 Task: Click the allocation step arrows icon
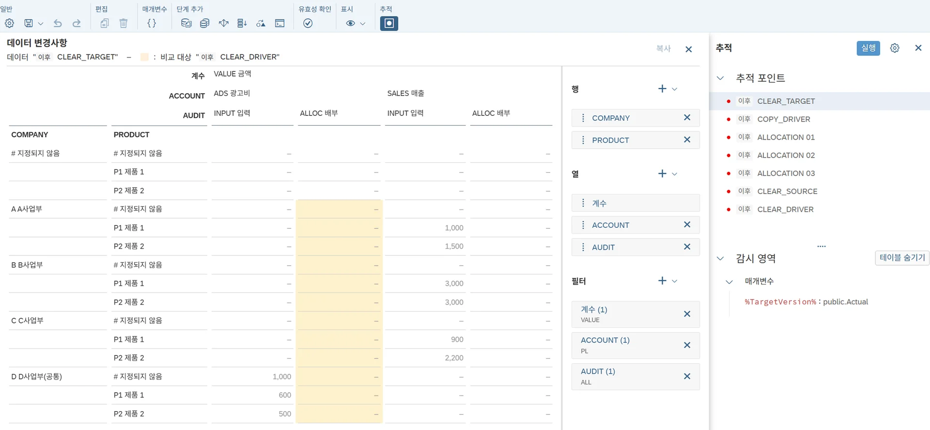pyautogui.click(x=223, y=23)
